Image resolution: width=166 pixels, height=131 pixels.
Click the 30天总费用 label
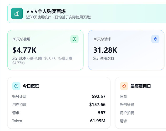pos(21,39)
